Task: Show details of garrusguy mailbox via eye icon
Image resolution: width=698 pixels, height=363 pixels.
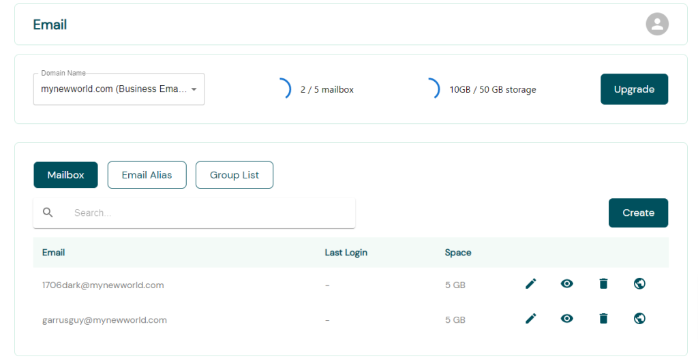Action: pos(566,319)
